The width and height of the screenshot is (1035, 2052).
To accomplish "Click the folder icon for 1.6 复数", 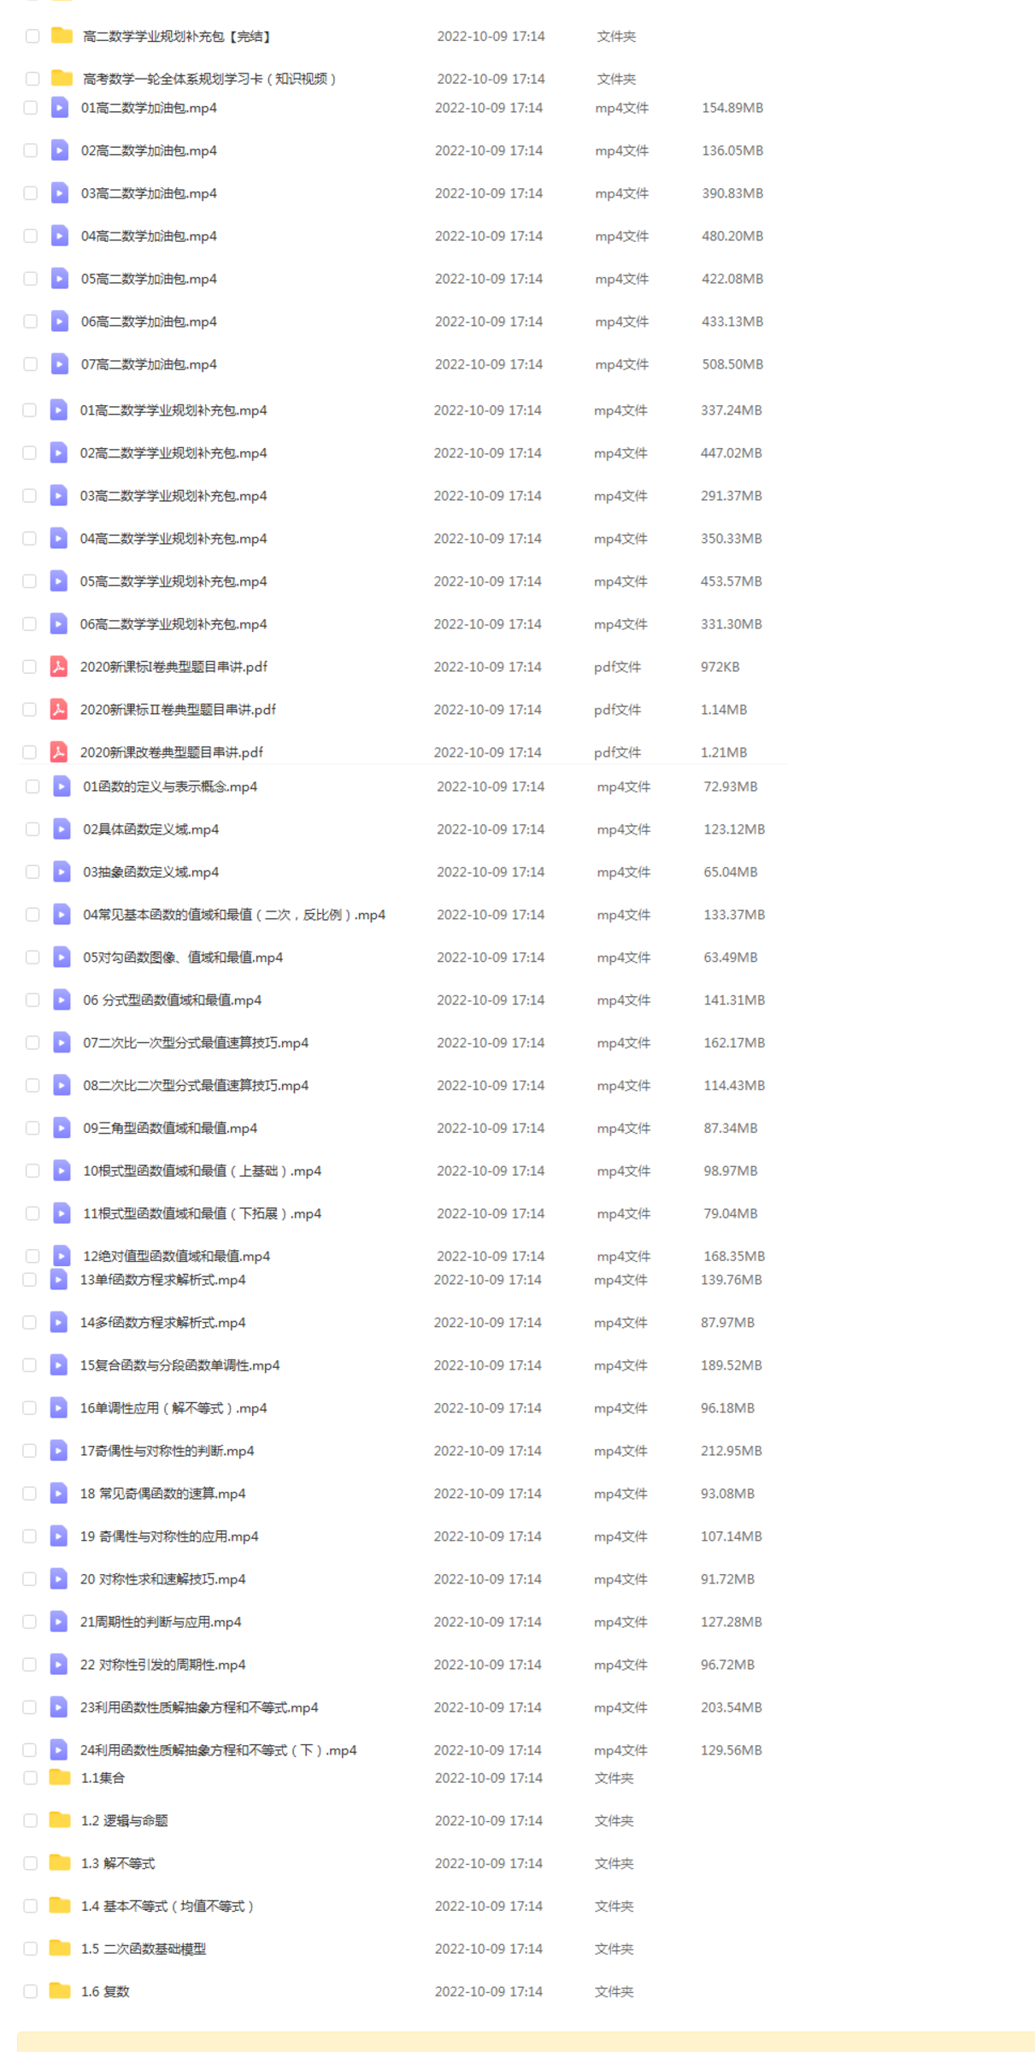I will (x=60, y=1991).
